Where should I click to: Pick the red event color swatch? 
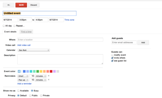pos(51,71)
